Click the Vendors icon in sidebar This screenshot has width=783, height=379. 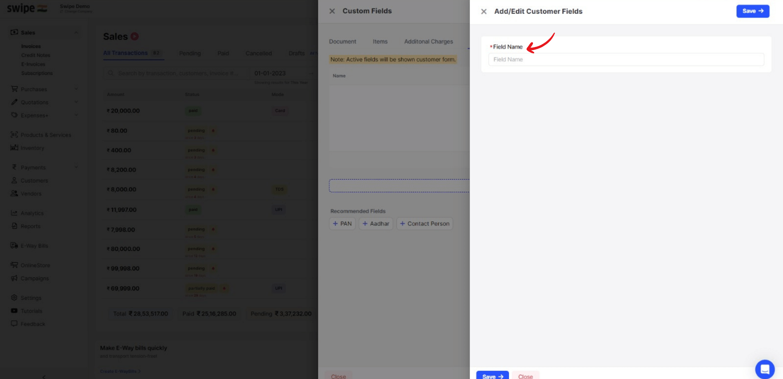click(x=14, y=193)
